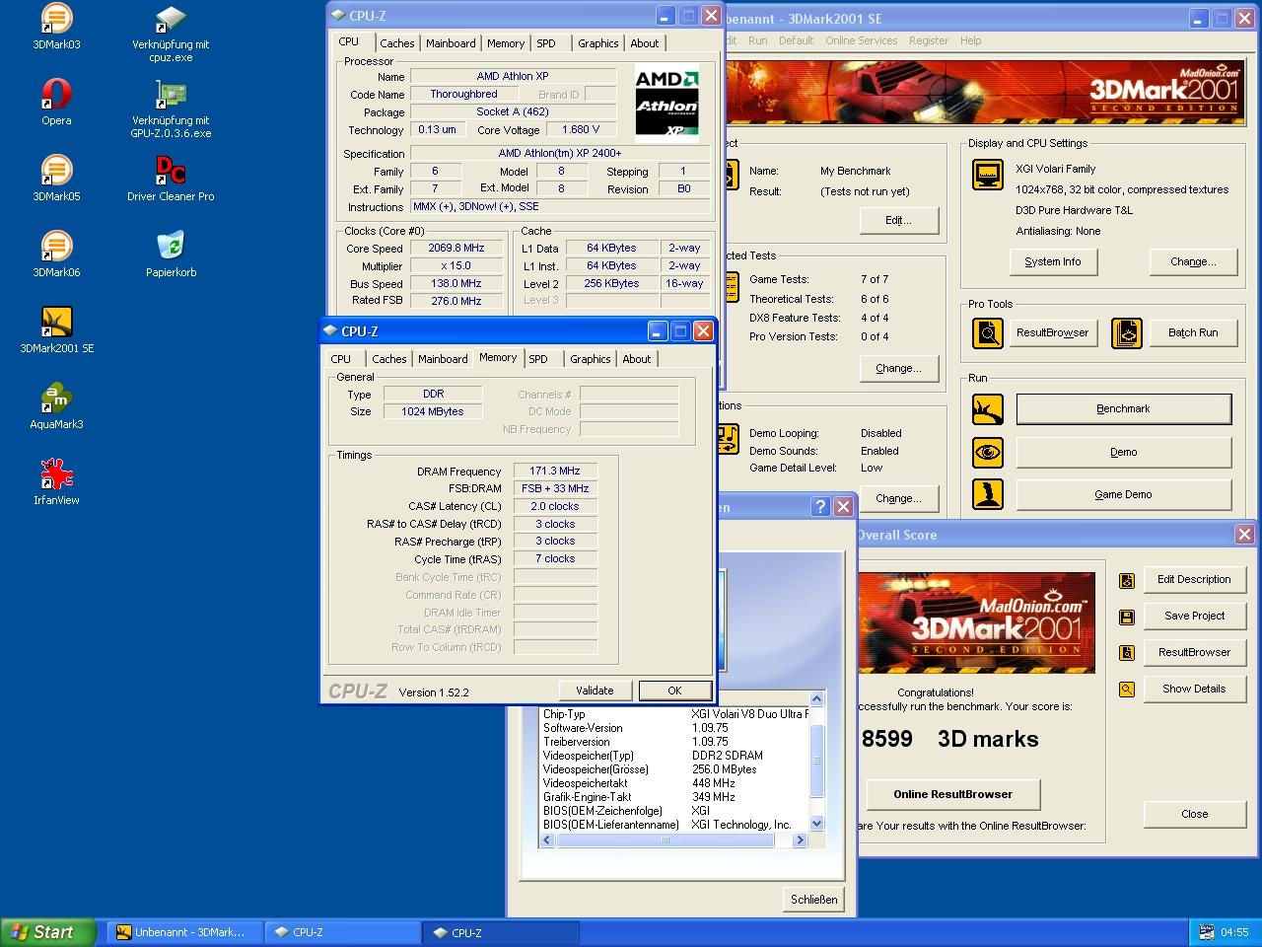Open the Papierkorb recycle bin

[x=171, y=254]
